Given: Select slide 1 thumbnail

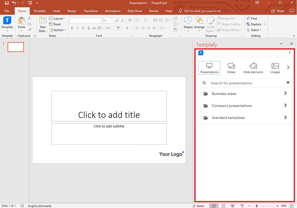Looking at the screenshot, I should 16,47.
